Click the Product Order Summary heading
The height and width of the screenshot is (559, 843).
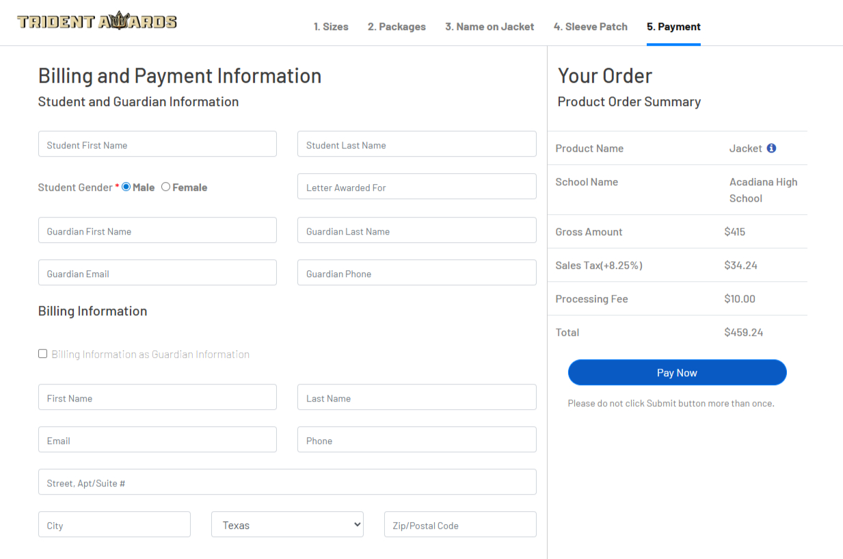[x=629, y=102]
